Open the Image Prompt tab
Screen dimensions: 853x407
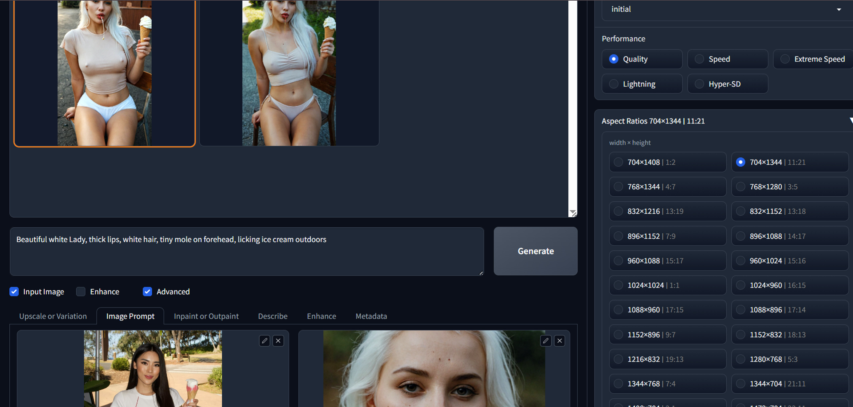pyautogui.click(x=130, y=316)
